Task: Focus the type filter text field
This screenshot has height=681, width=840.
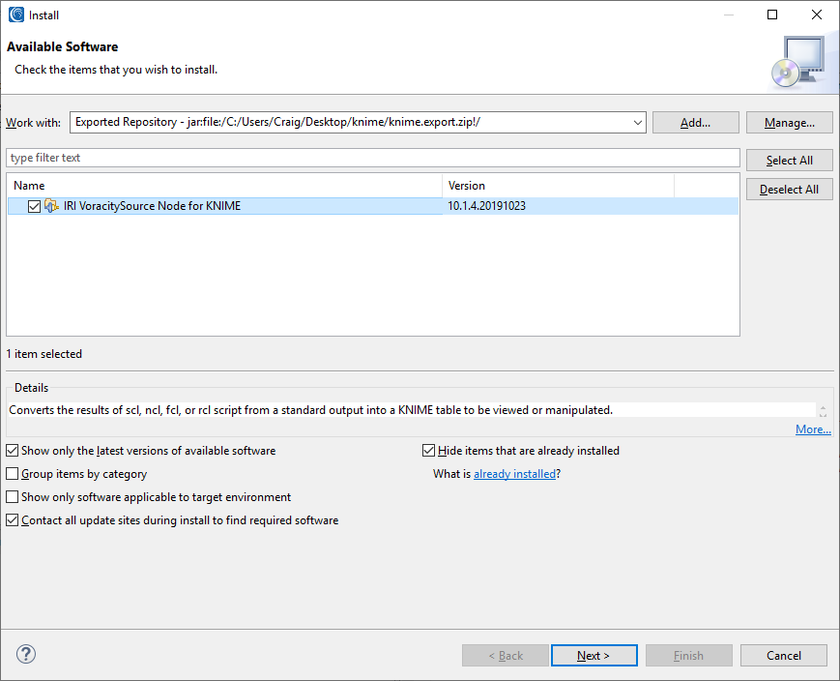Action: (x=373, y=158)
